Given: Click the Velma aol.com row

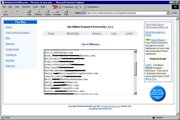Looking at the screenshot, I should 61,85.
